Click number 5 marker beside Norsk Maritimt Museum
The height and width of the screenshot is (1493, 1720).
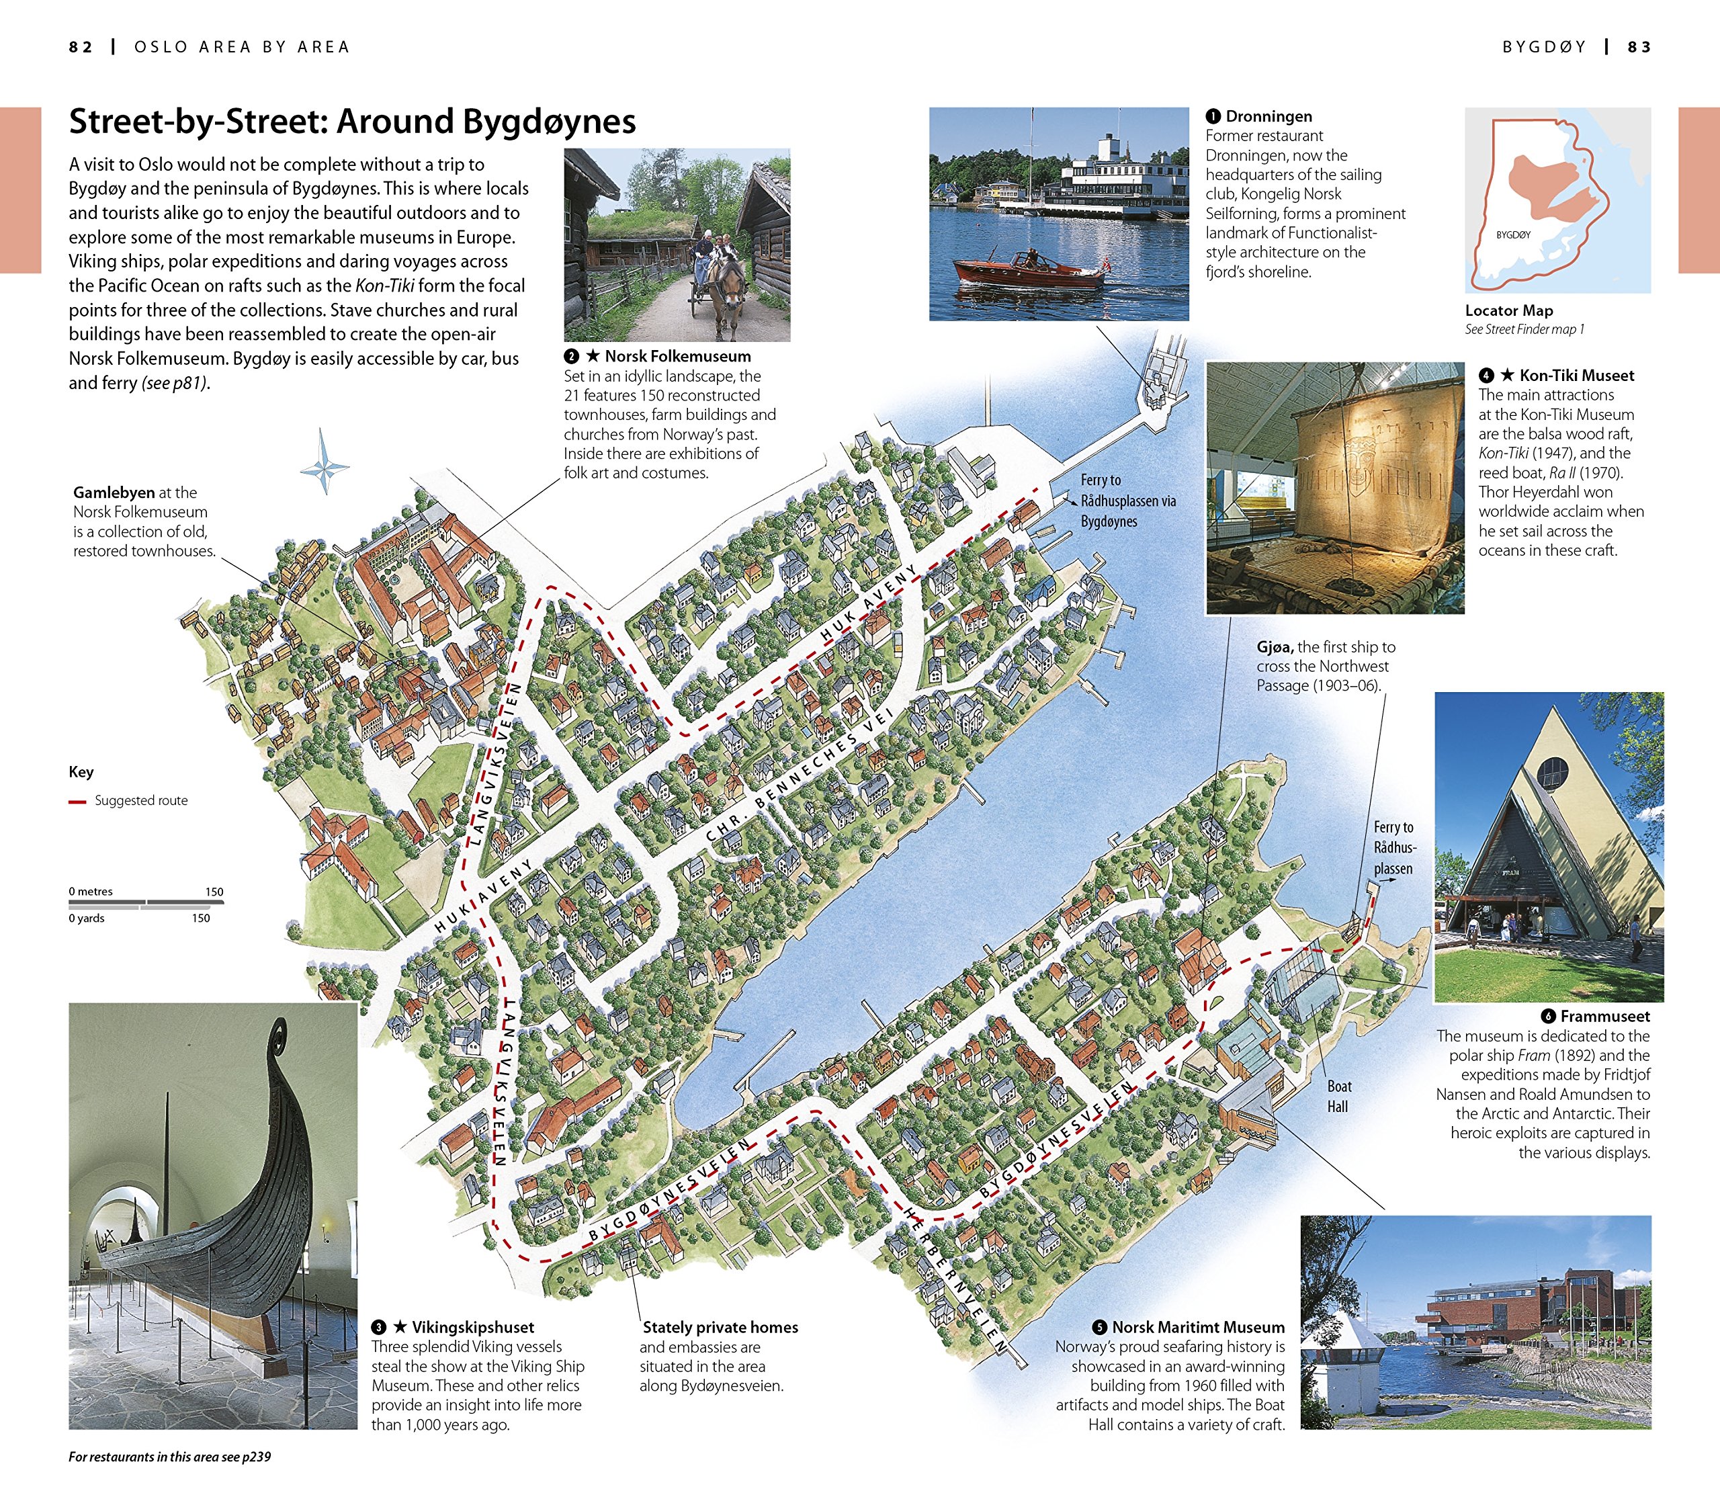(1099, 1327)
